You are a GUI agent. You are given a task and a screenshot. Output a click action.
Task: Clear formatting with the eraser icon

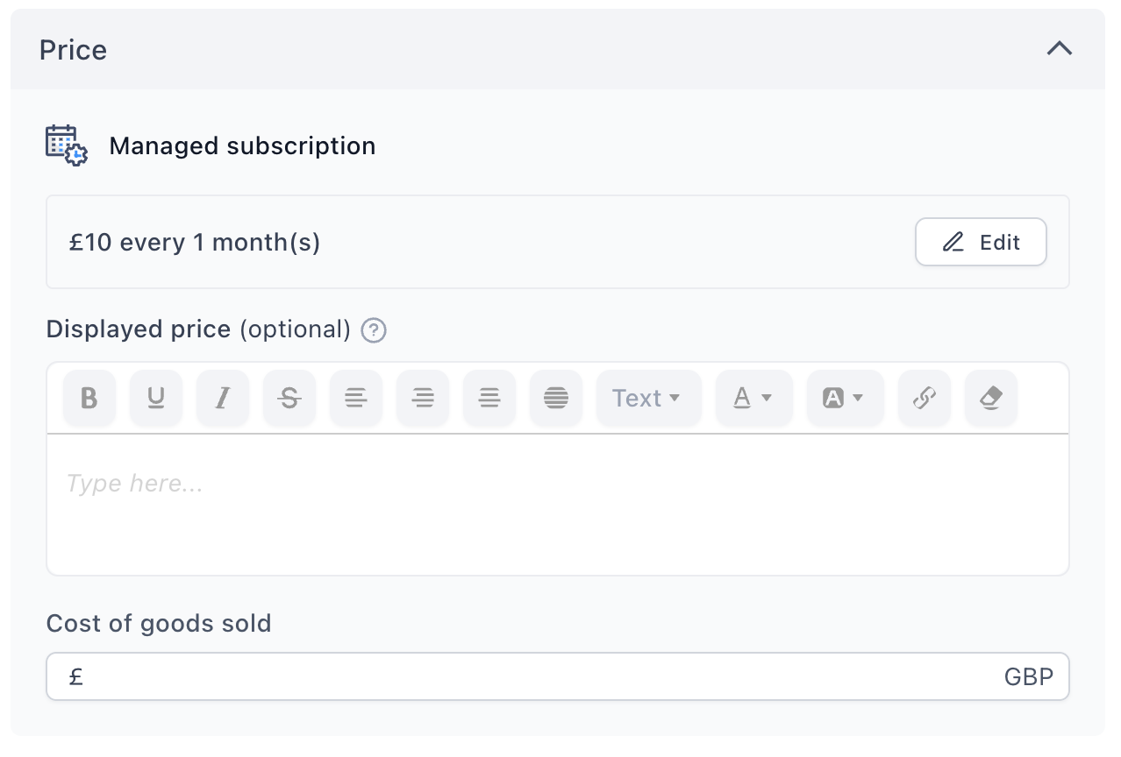tap(991, 398)
